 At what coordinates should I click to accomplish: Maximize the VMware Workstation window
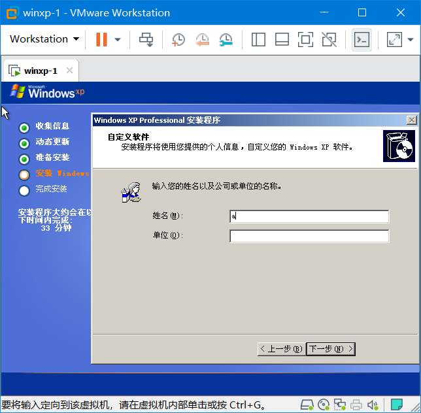point(362,12)
